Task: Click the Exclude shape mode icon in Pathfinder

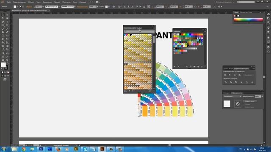Action: (x=240, y=75)
